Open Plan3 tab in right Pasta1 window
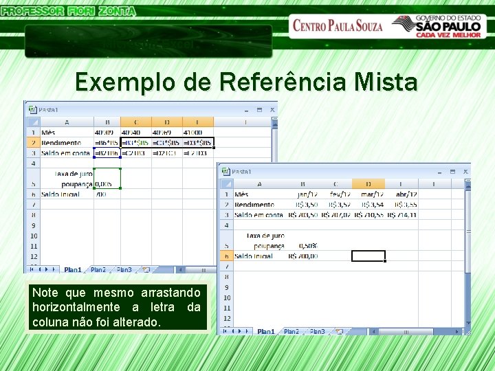 pyautogui.click(x=317, y=332)
